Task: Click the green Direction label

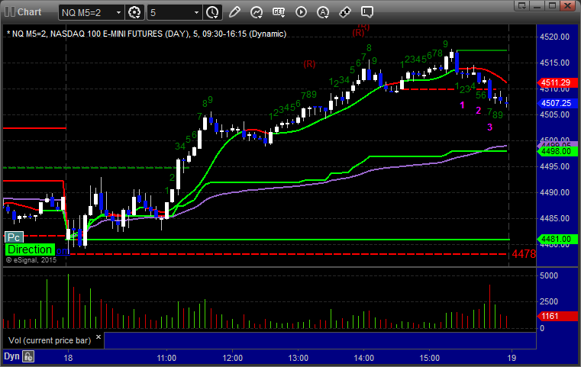Action: click(x=30, y=249)
